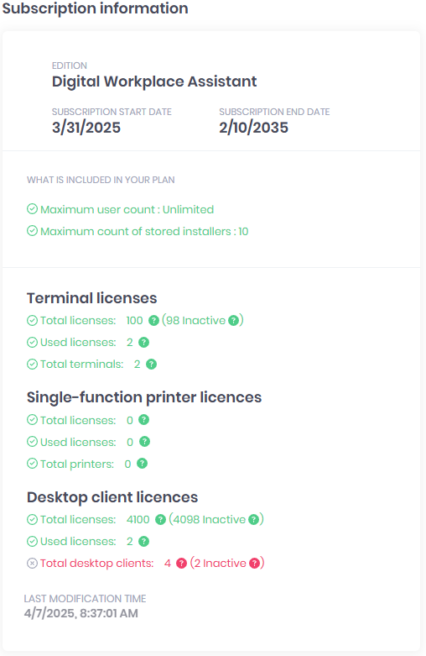Click the subscription end date 2/10/2035
Image resolution: width=426 pixels, height=656 pixels.
point(253,128)
